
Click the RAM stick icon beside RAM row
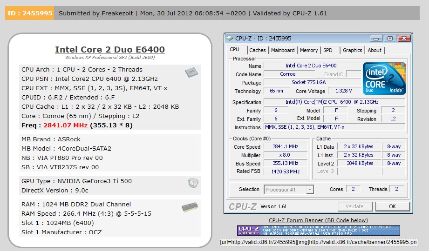click(190, 207)
